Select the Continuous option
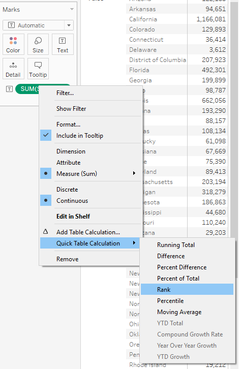Screen dimensions: 240x369 click(72, 201)
